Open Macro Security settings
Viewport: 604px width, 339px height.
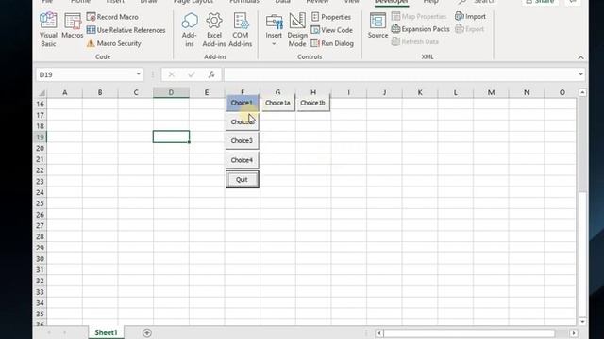[x=113, y=43]
